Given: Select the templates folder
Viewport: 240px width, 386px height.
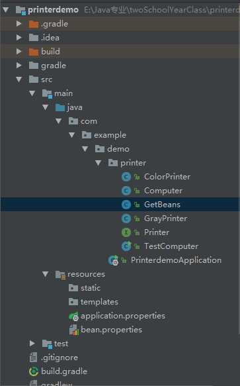Looking at the screenshot, I should [x=120, y=302].
